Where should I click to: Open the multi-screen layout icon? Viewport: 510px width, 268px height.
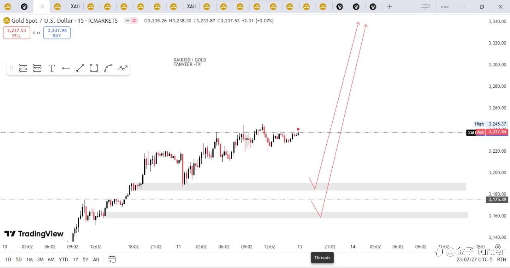425,7
